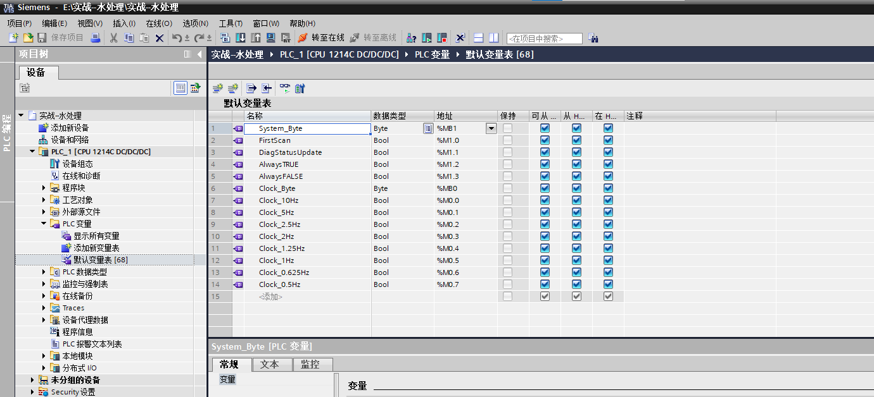The width and height of the screenshot is (874, 397).
Task: Toggle project tree details view icon
Action: (x=180, y=88)
